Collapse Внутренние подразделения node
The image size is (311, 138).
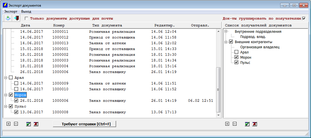(226, 32)
